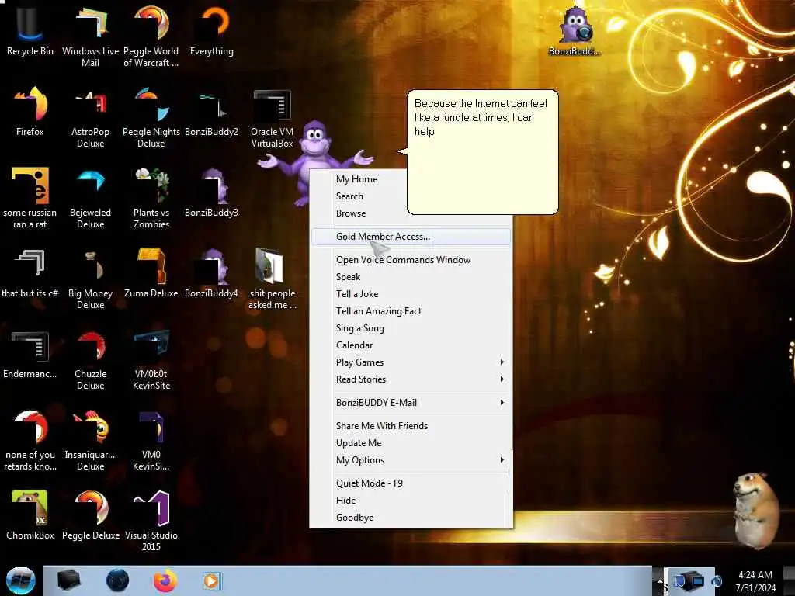Open the dark globe taskbar icon
Image resolution: width=795 pixels, height=596 pixels.
coord(118,580)
